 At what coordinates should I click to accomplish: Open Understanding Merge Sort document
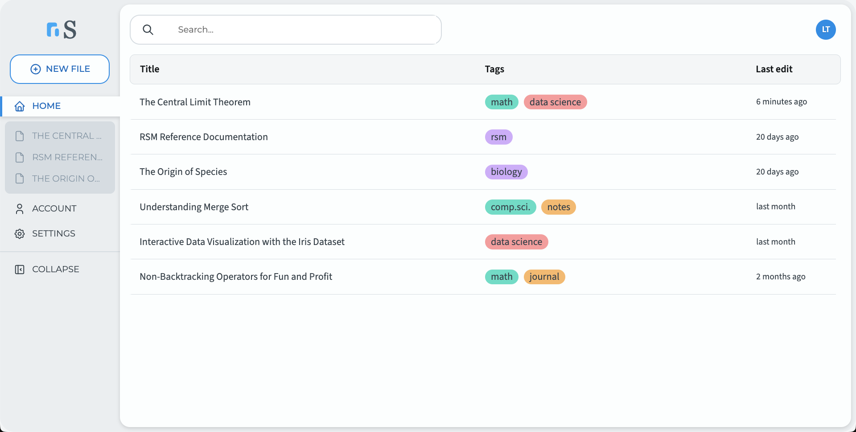pyautogui.click(x=194, y=207)
